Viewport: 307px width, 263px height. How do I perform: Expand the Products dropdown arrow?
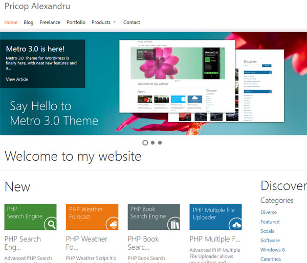click(114, 22)
